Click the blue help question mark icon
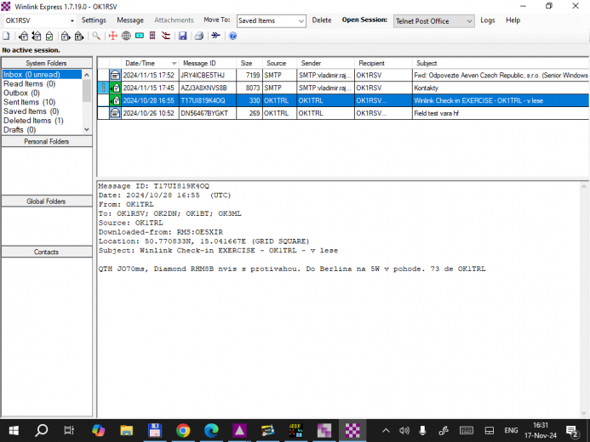 (x=233, y=36)
